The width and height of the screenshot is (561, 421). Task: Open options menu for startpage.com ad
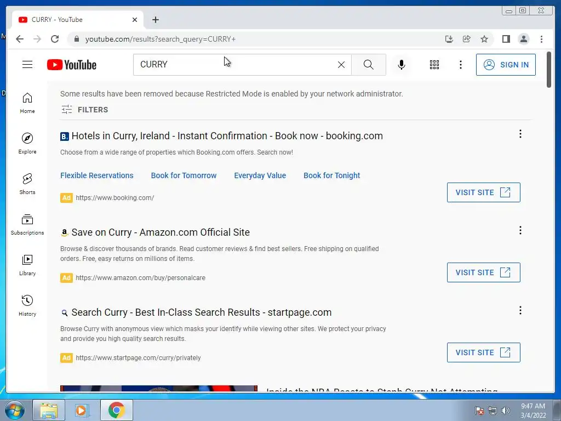click(x=520, y=310)
